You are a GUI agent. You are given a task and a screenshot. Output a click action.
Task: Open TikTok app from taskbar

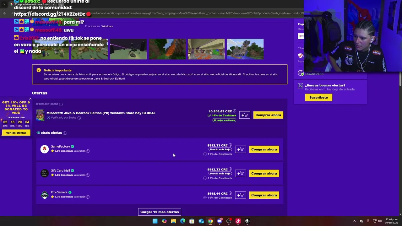coord(238,221)
